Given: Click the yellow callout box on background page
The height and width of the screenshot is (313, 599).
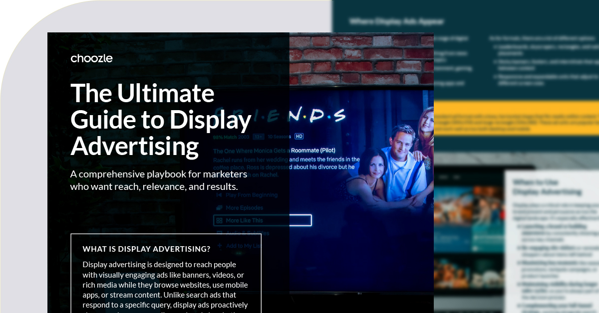Looking at the screenshot, I should coord(516,118).
